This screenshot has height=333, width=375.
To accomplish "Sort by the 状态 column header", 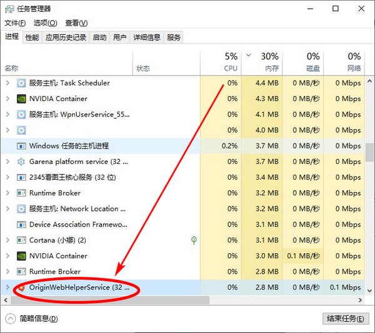I will point(166,62).
